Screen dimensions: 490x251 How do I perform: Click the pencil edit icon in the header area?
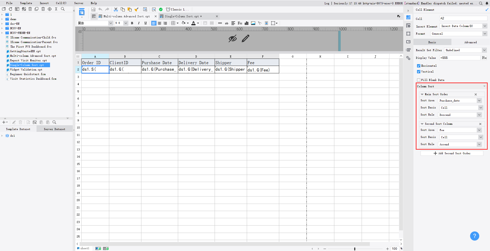click(246, 38)
